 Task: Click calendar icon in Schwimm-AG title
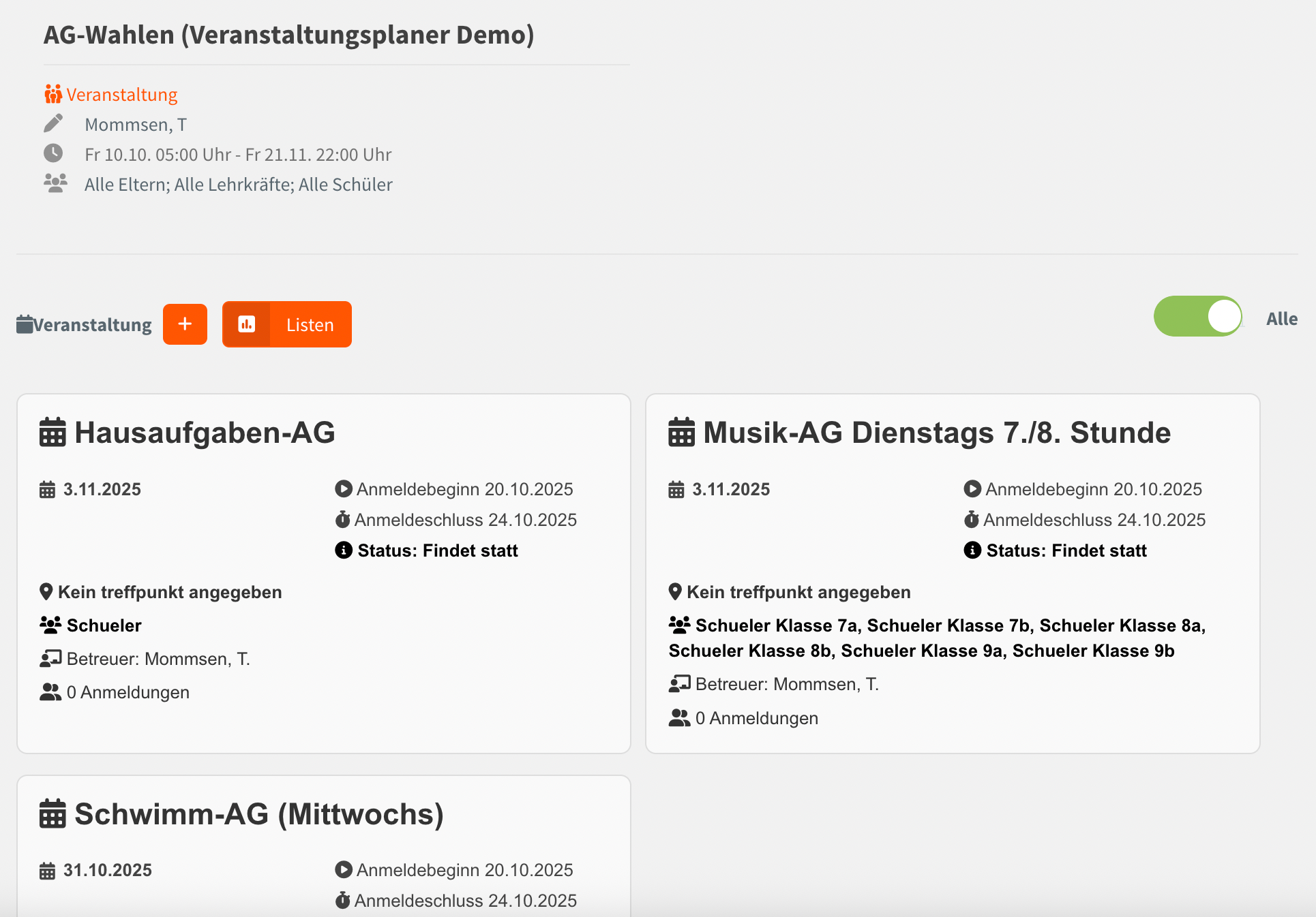pos(53,814)
